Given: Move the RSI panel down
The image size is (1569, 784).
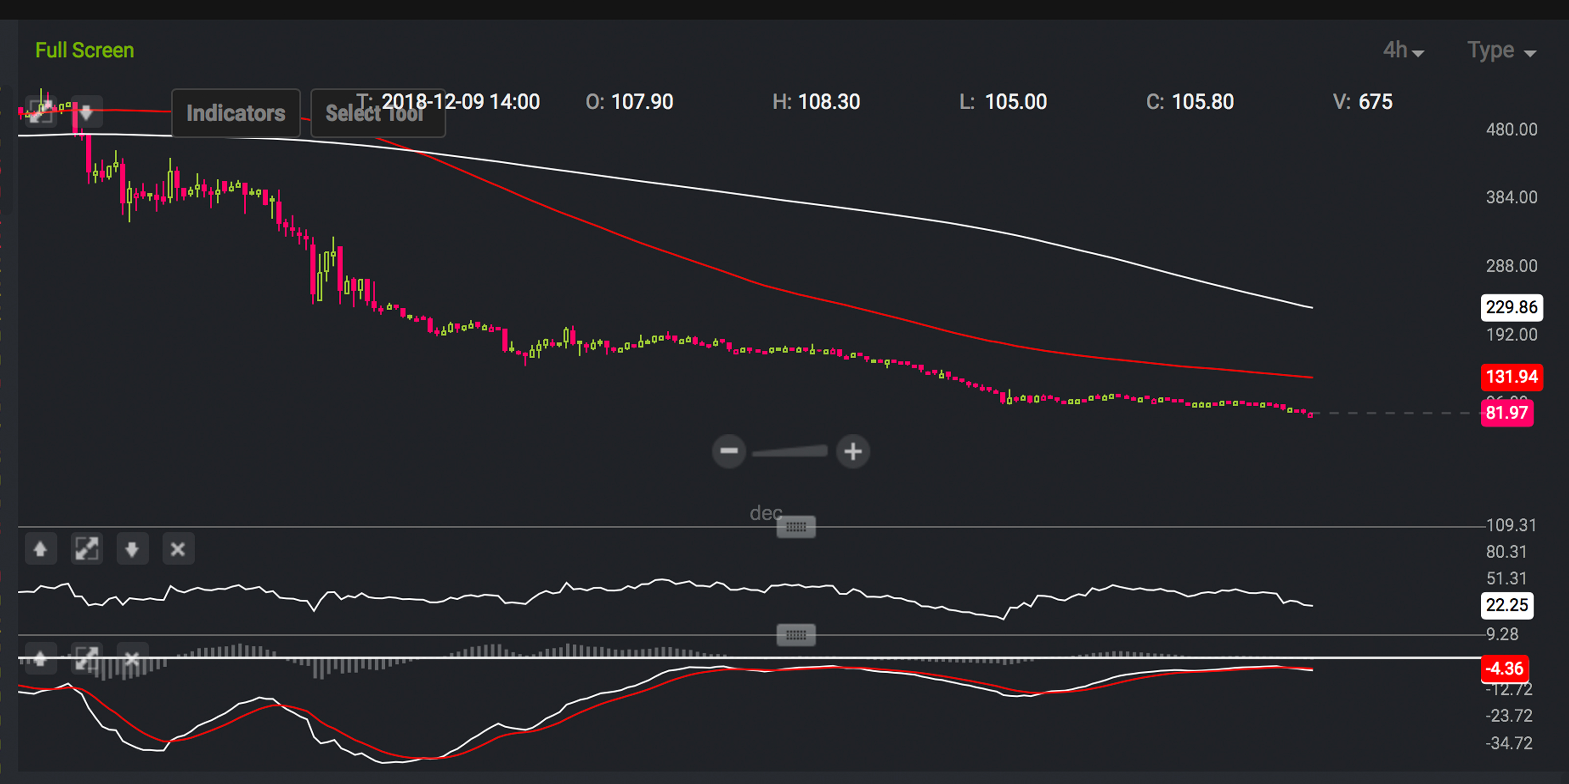Looking at the screenshot, I should [132, 549].
